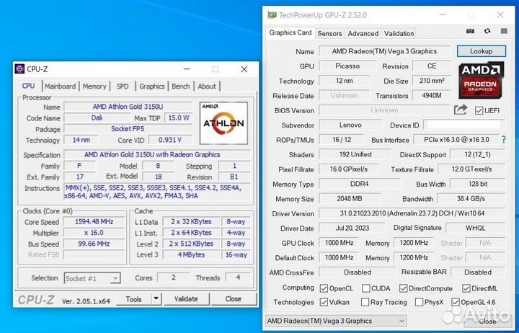519x333 pixels.
Task: Toggle the Ray Tracing checkbox
Action: [x=365, y=302]
